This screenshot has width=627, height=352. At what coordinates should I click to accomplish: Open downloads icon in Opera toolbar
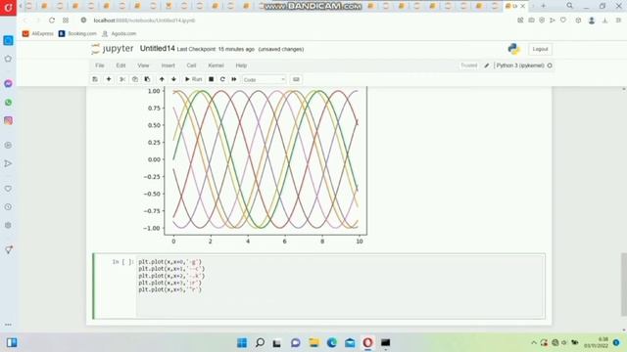(605, 21)
